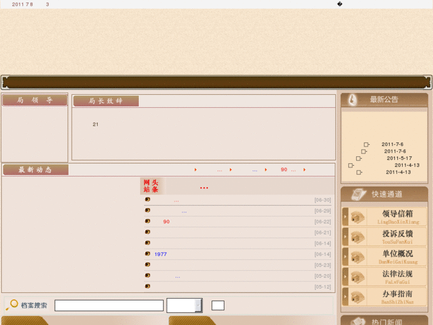Expand the arrow on the 投诉反馈 button
This screenshot has width=433, height=325.
tap(345, 237)
